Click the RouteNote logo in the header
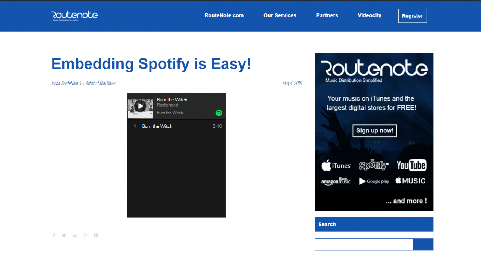 pyautogui.click(x=74, y=15)
